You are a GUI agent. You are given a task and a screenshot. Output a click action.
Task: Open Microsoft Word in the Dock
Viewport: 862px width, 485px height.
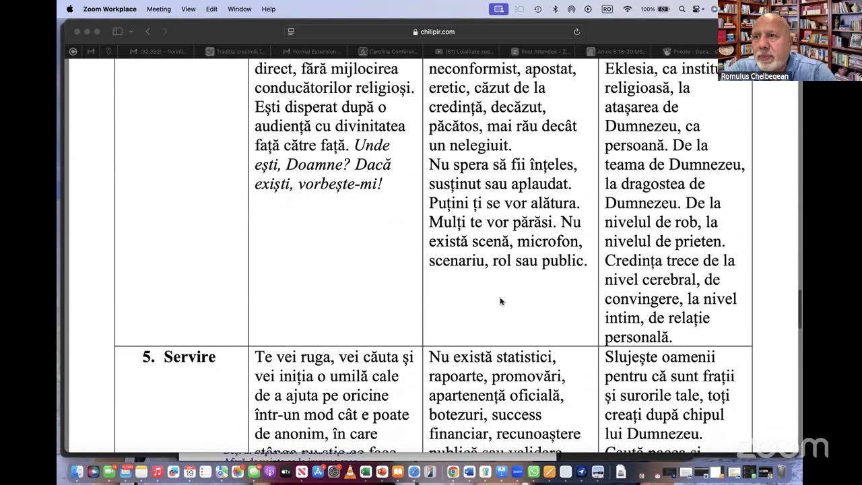469,472
